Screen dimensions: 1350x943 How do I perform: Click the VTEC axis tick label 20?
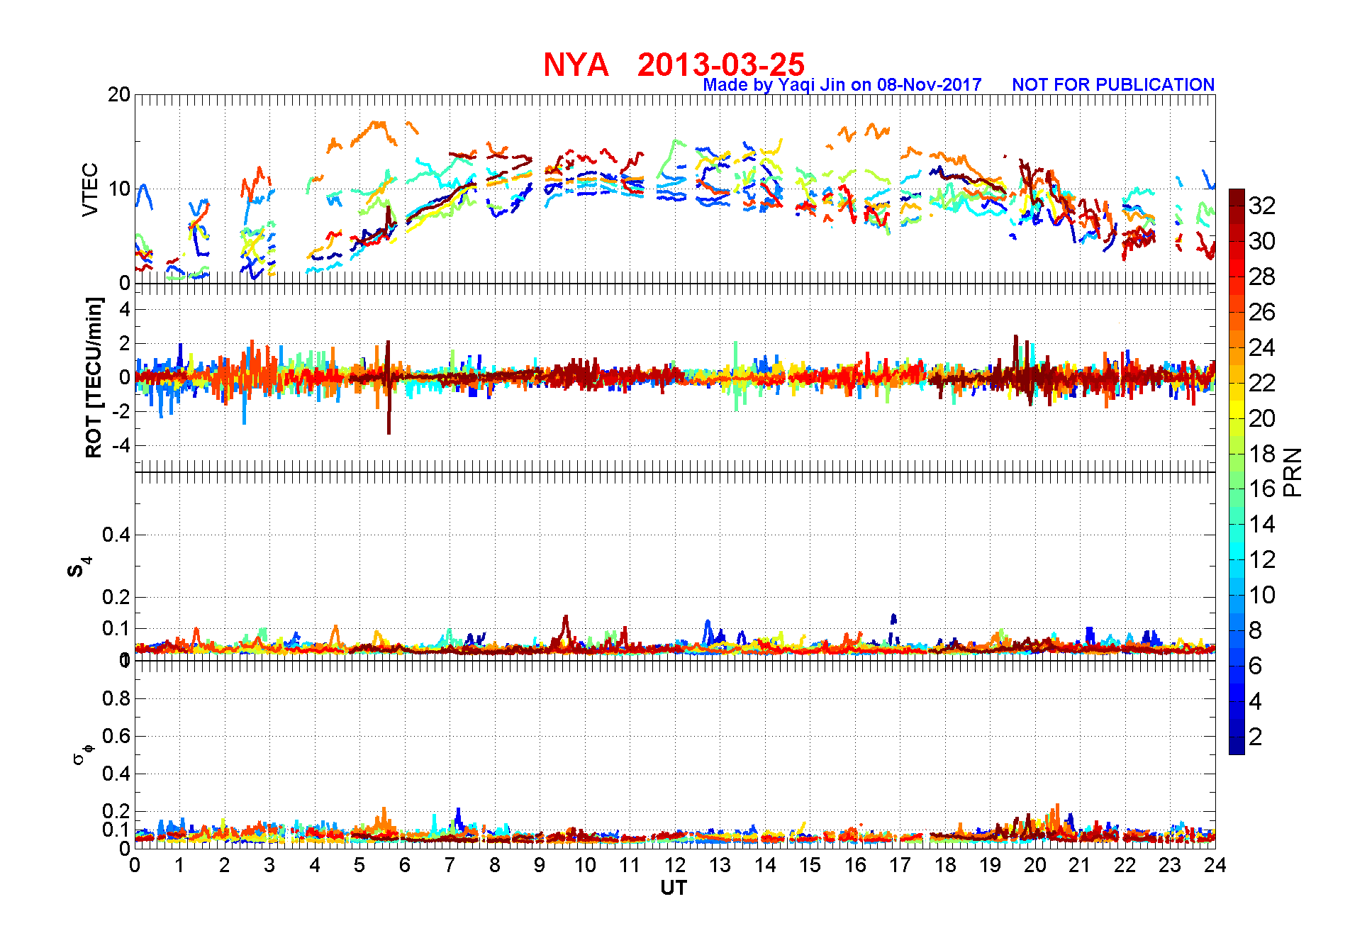pos(119,95)
